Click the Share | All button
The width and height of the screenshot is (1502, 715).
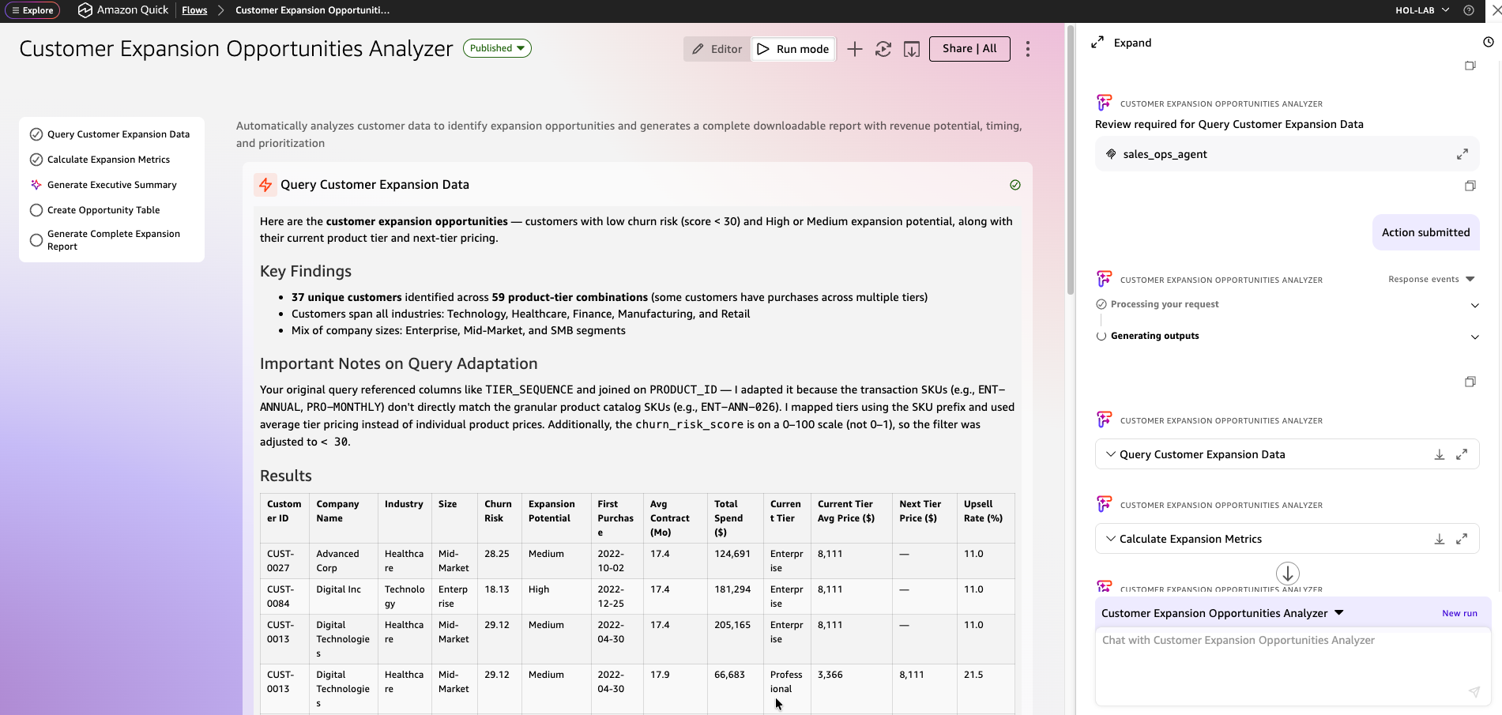pos(969,49)
